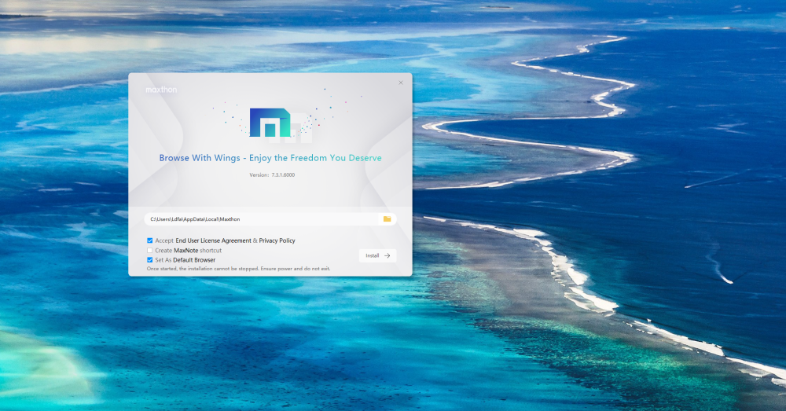Enable the Create MaxNote shortcut checkbox
This screenshot has width=786, height=411.
(149, 250)
